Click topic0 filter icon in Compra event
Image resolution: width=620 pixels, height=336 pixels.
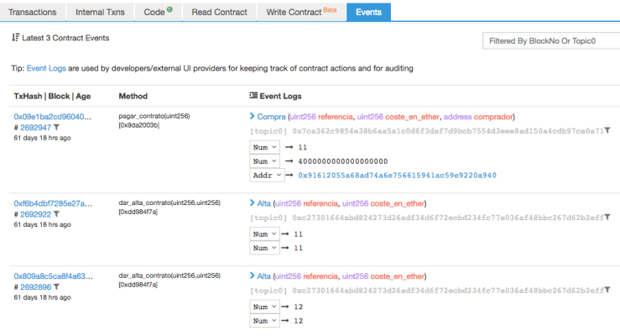[x=607, y=131]
